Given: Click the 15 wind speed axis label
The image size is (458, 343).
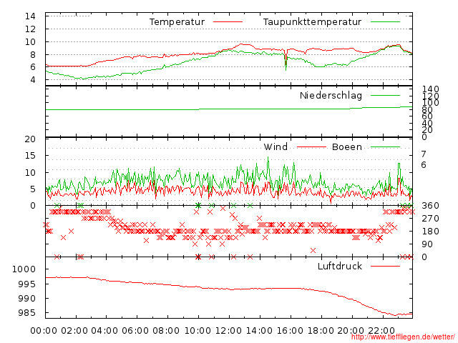Looking at the screenshot, I should (x=30, y=156).
